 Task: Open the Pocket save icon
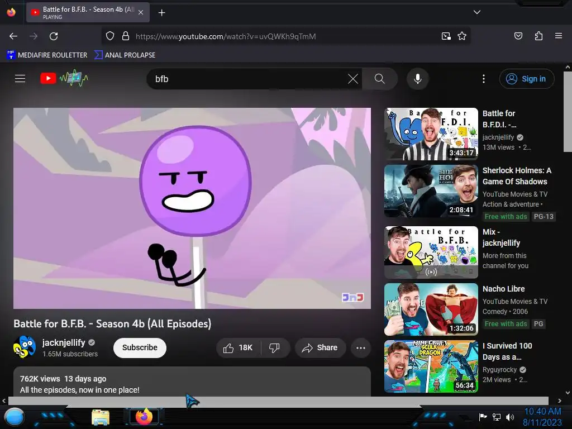pyautogui.click(x=518, y=36)
